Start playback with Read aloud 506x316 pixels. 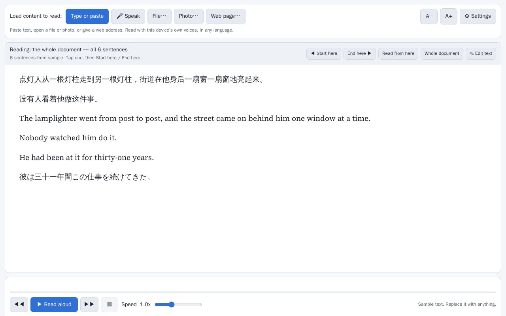(x=54, y=305)
